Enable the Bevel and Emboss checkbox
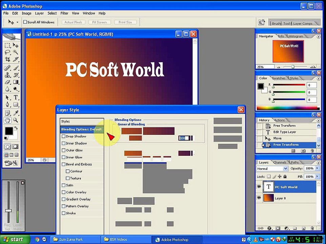Image resolution: width=326 pixels, height=244 pixels. coord(64,164)
